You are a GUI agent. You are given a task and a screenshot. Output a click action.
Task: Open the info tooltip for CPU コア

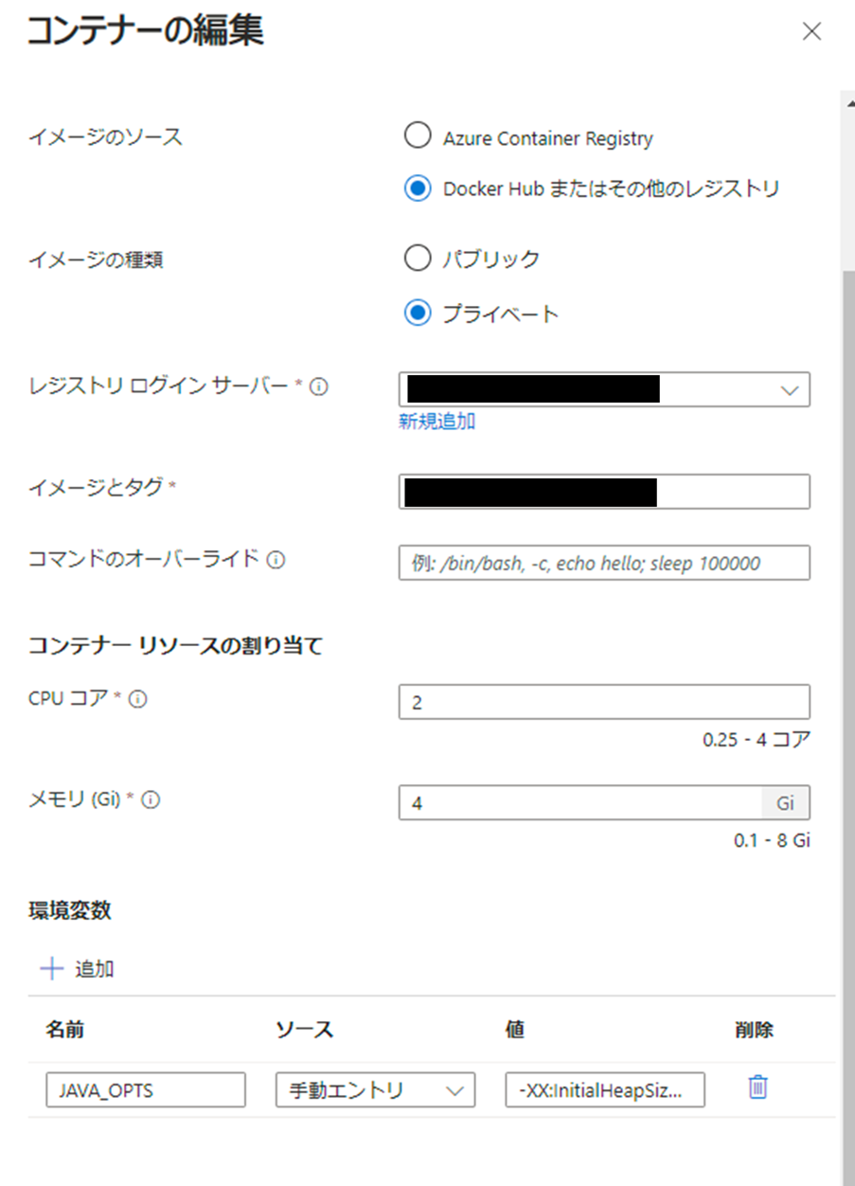[x=138, y=698]
